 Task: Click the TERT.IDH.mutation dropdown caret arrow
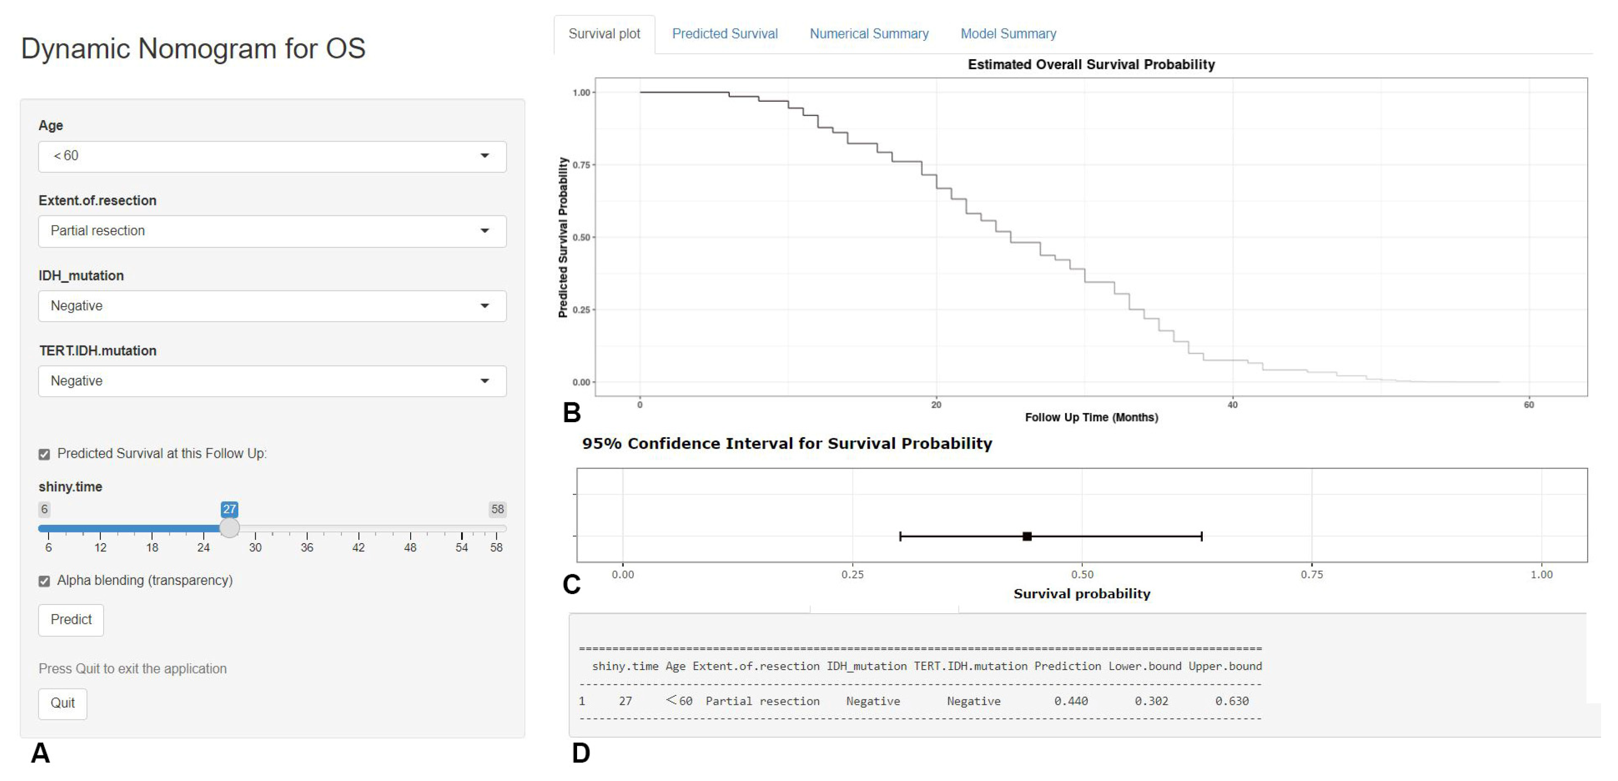(484, 381)
